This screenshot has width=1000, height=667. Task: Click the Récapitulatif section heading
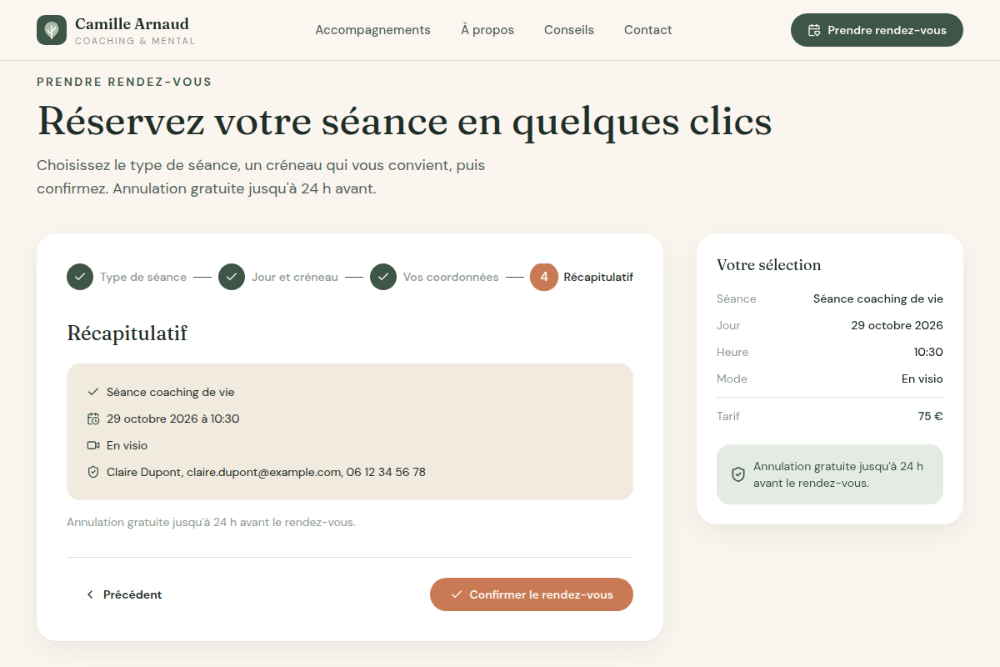click(x=127, y=333)
